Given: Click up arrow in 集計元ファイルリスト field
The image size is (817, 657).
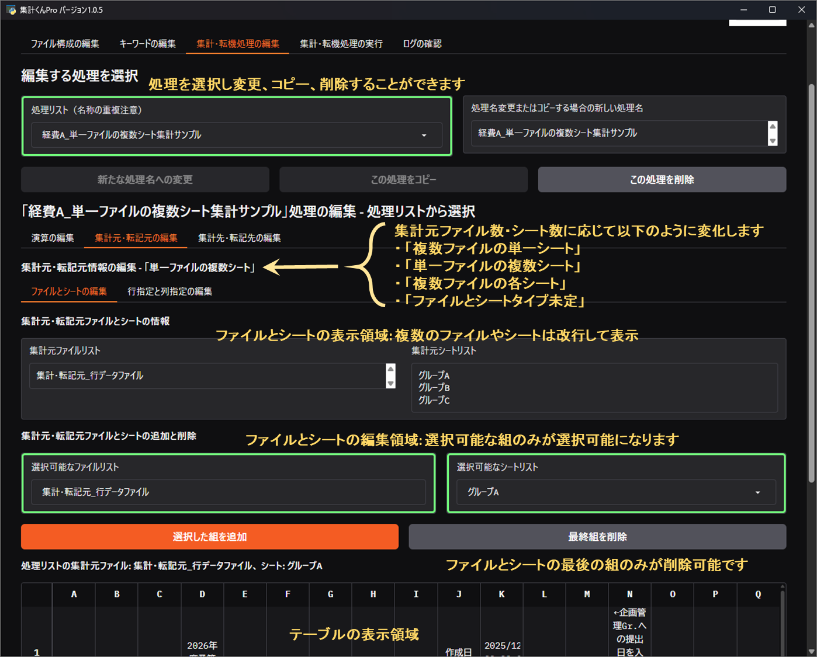Looking at the screenshot, I should click(x=391, y=369).
